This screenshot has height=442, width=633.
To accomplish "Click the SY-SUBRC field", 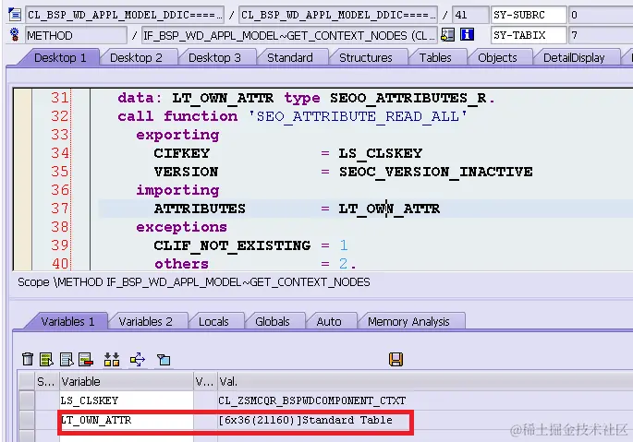I will point(529,15).
